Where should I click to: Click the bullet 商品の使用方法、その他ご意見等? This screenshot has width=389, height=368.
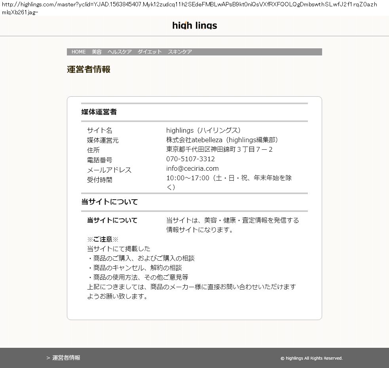(x=138, y=277)
